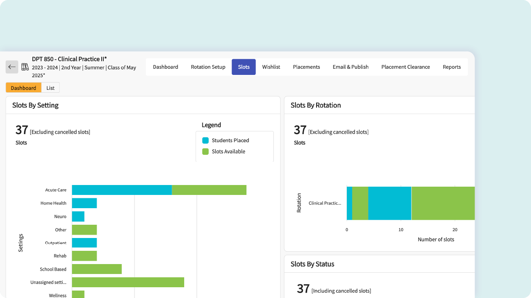This screenshot has height=298, width=531.
Task: Switch to List view
Action: (x=51, y=88)
